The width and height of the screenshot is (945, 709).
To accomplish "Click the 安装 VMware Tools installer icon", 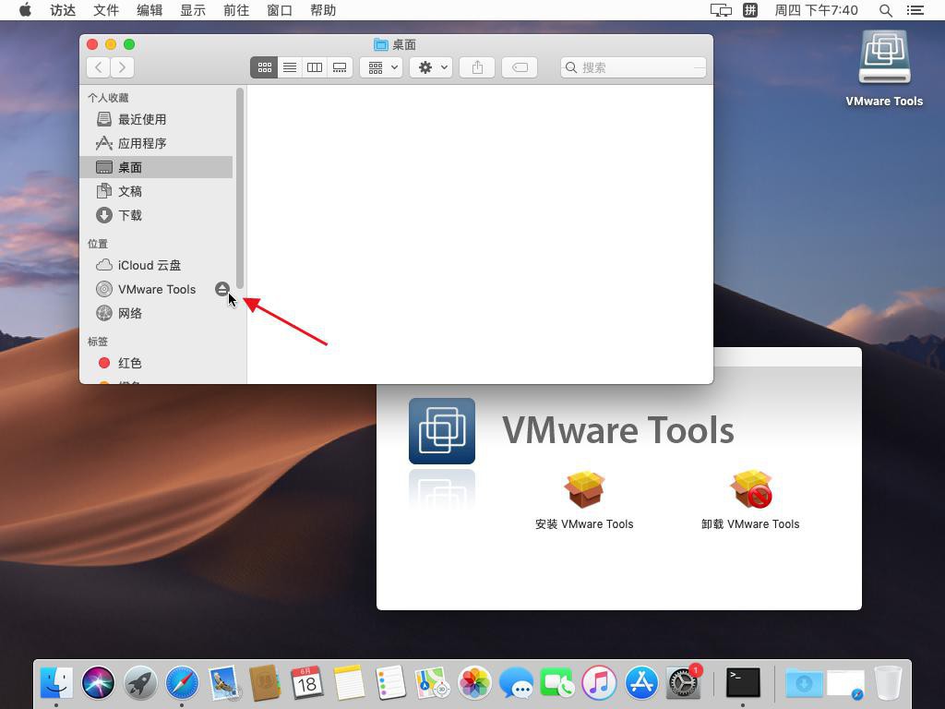I will click(x=584, y=489).
